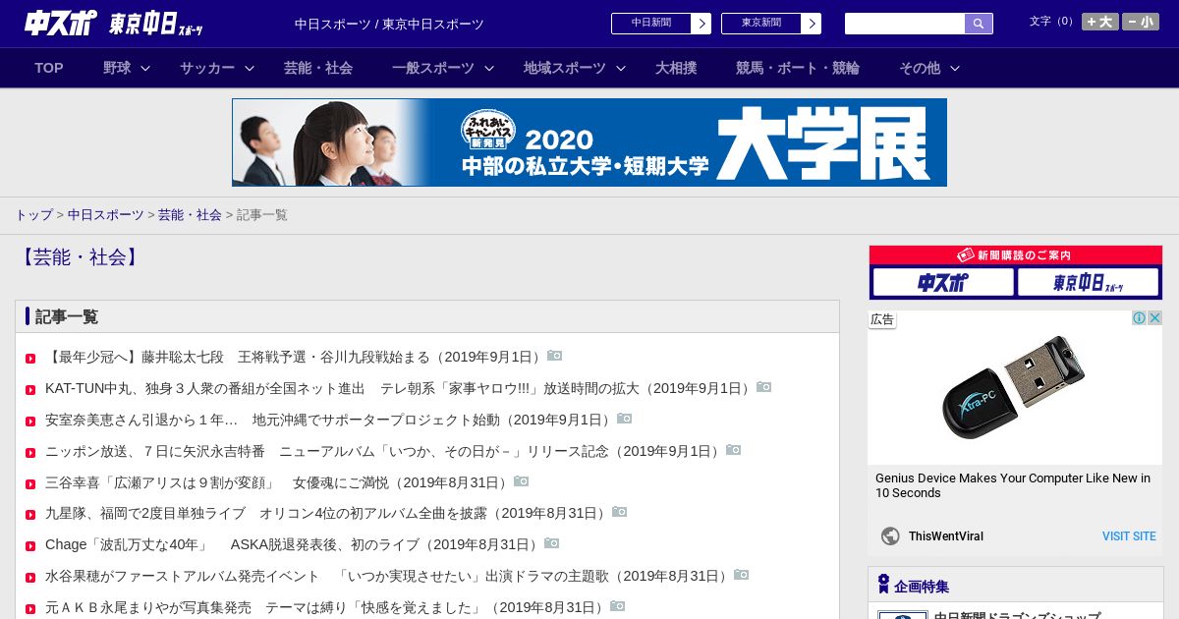Click the 芸能・社会 breadcrumb link

click(x=190, y=215)
